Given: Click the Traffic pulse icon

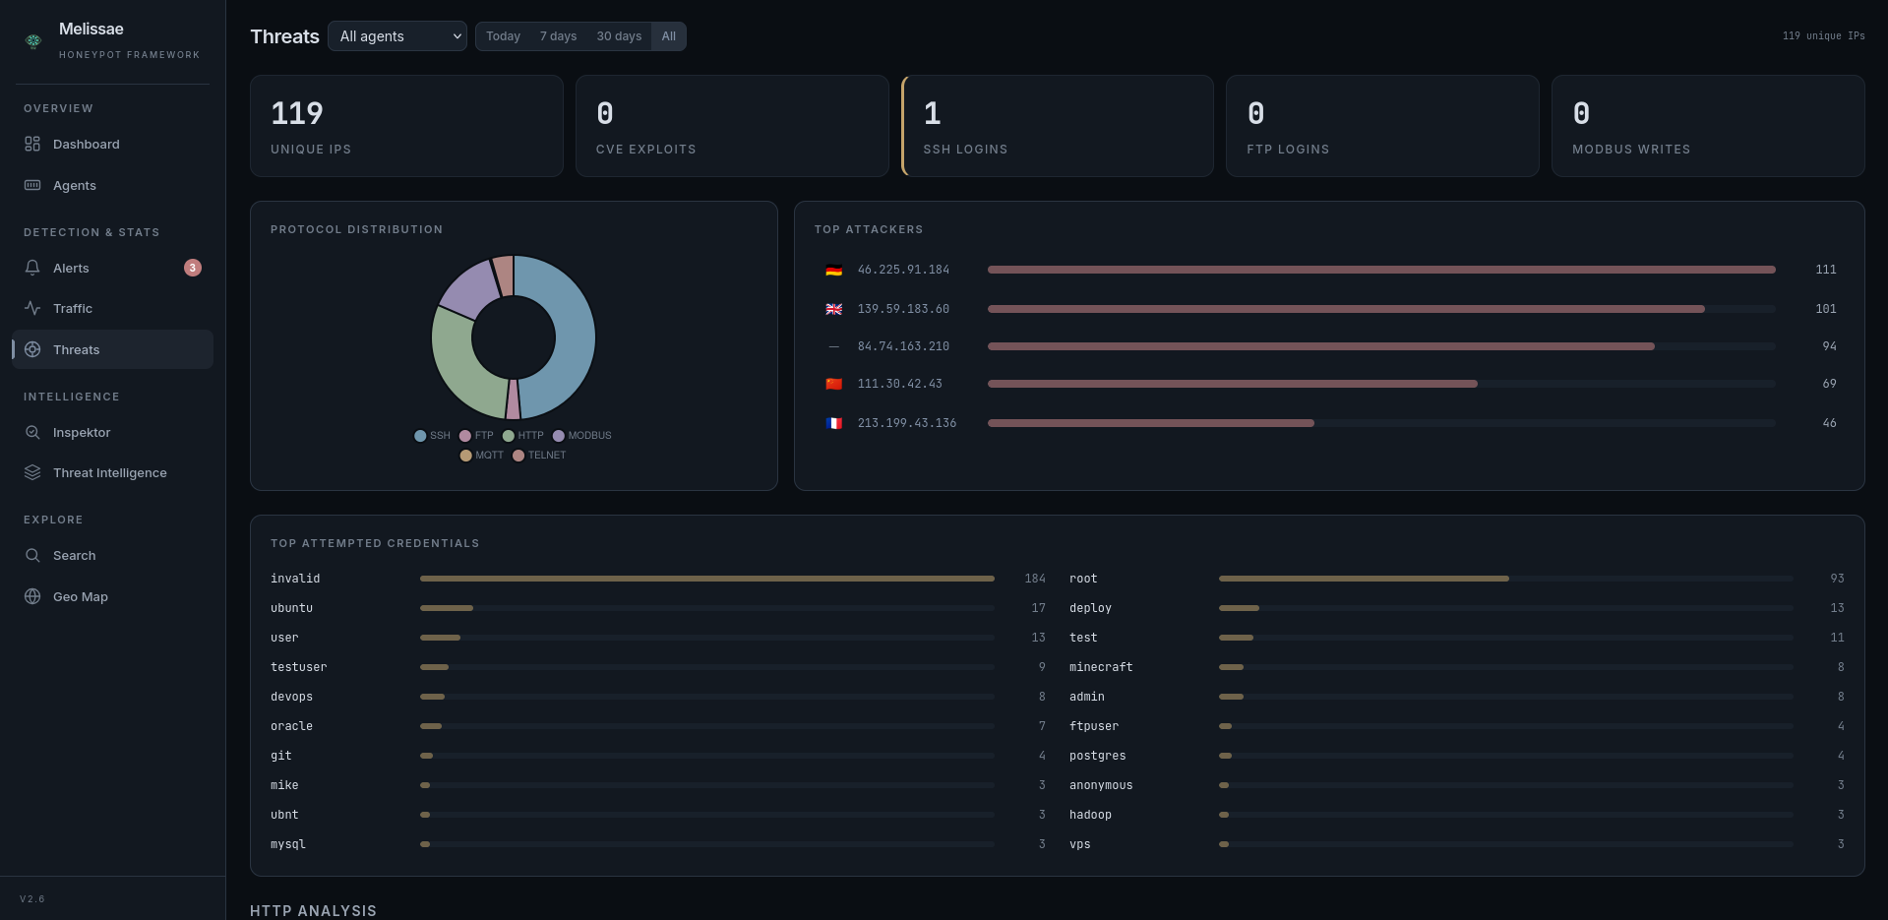Looking at the screenshot, I should pyautogui.click(x=32, y=308).
